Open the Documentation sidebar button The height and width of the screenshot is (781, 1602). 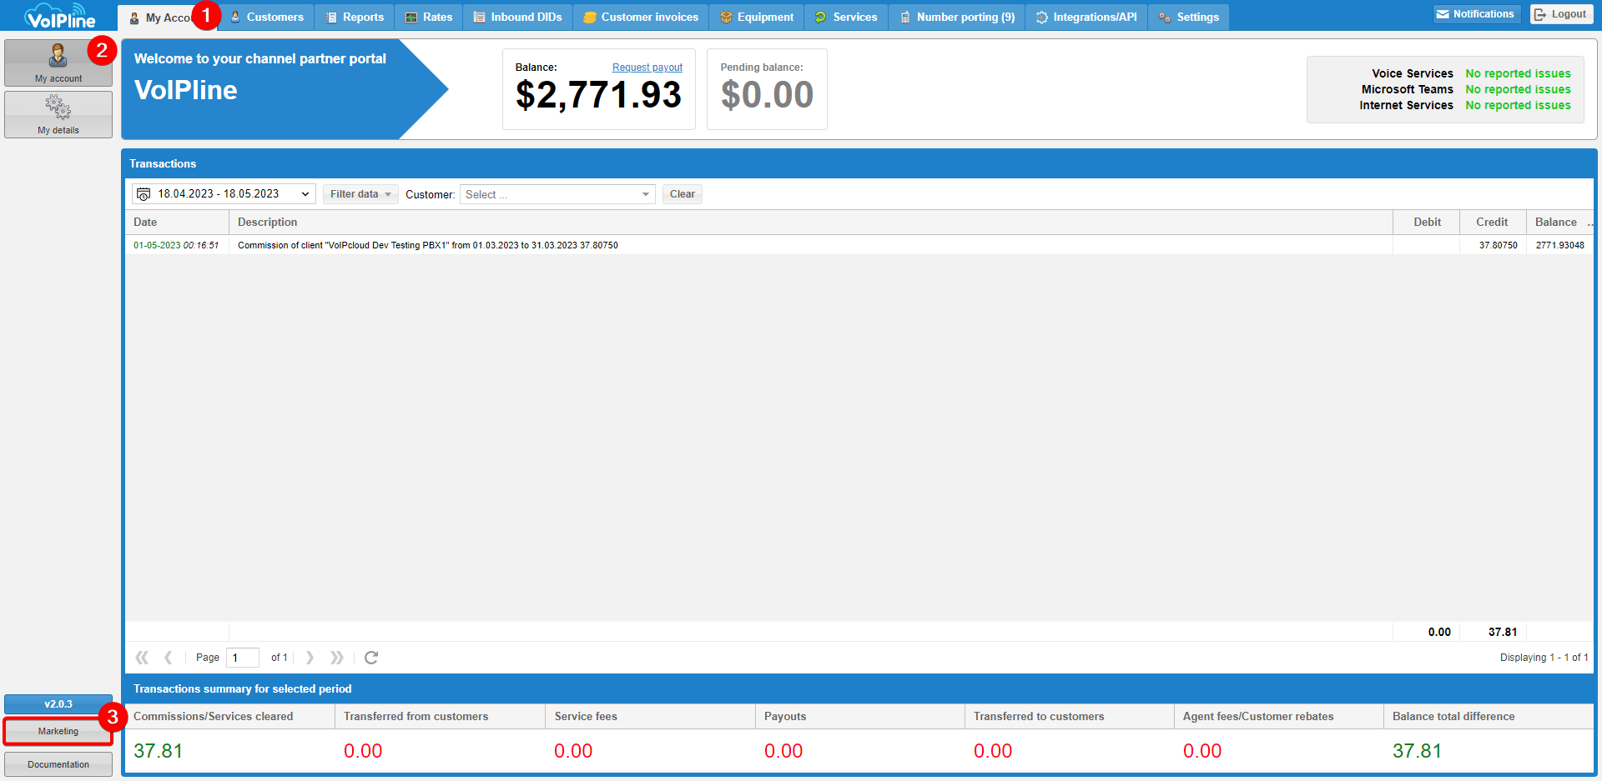click(x=58, y=764)
